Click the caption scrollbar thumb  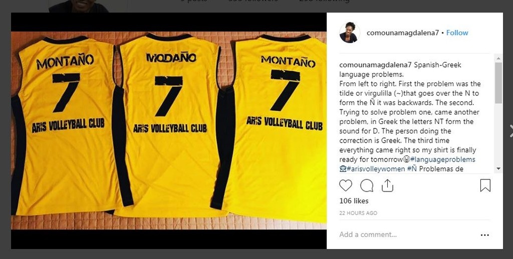498,83
